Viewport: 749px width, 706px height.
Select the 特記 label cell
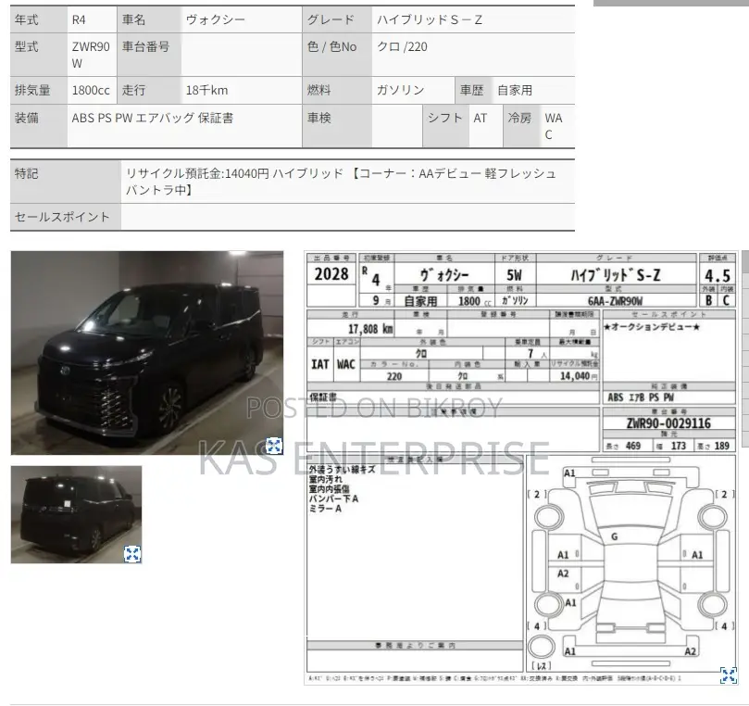[66, 183]
